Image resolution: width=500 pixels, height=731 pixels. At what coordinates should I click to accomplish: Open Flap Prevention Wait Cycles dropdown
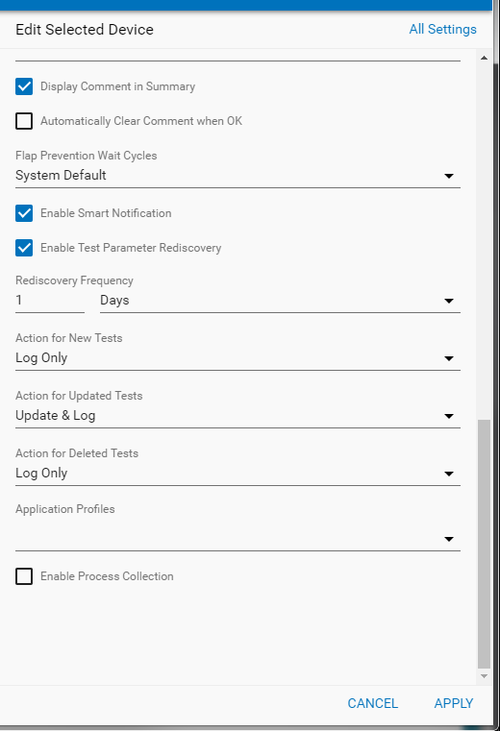tap(237, 176)
